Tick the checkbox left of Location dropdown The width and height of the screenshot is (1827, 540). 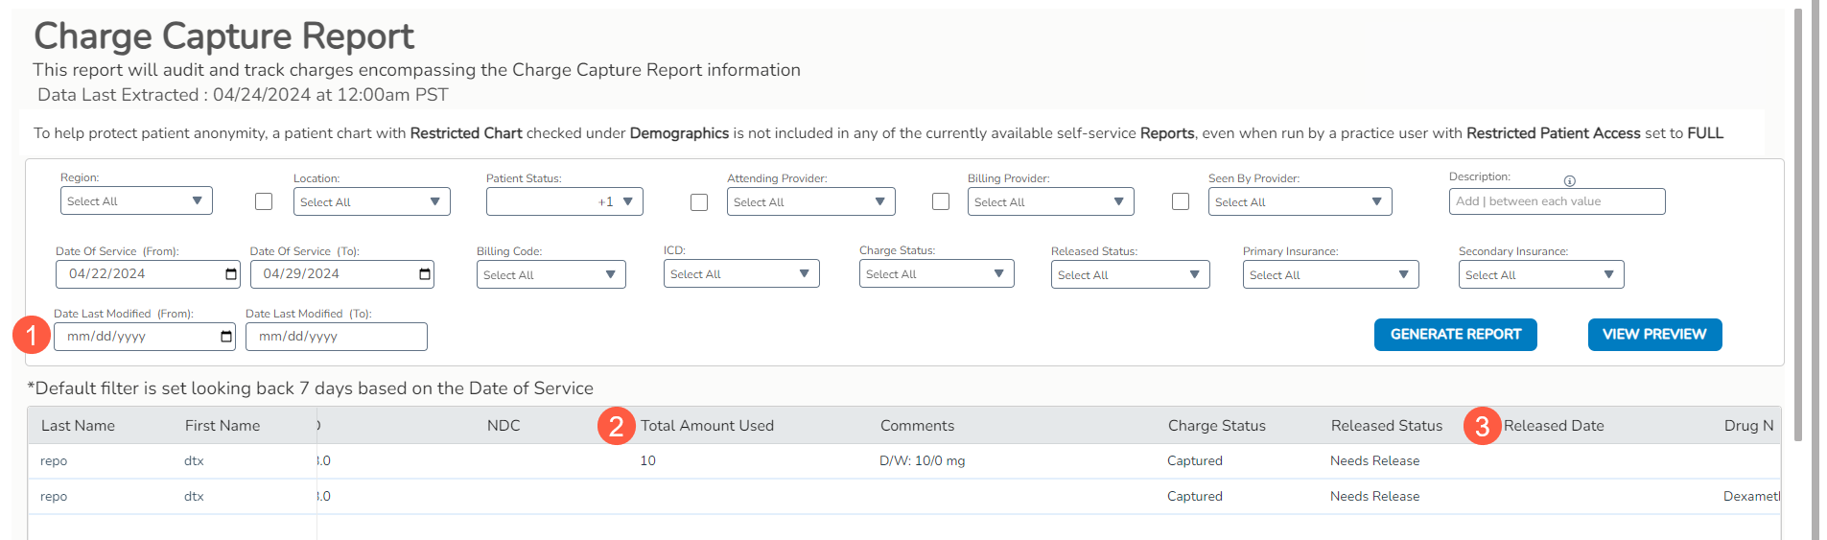tap(264, 201)
